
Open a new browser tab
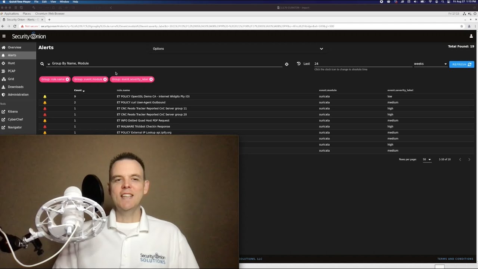pos(49,19)
